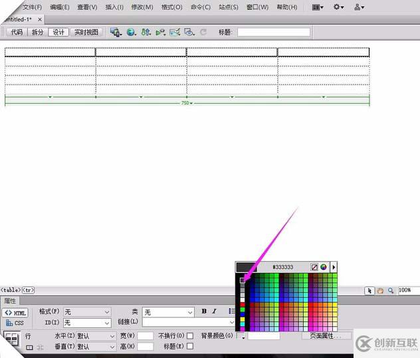Viewport: 420px width, 358px height.
Task: Open the 查看(V) menu
Action: [x=87, y=7]
